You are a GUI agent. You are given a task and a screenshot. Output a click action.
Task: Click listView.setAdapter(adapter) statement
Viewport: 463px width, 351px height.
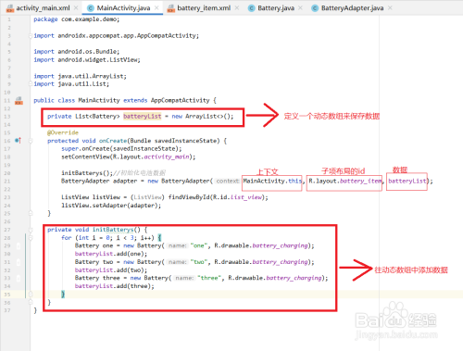[111, 206]
